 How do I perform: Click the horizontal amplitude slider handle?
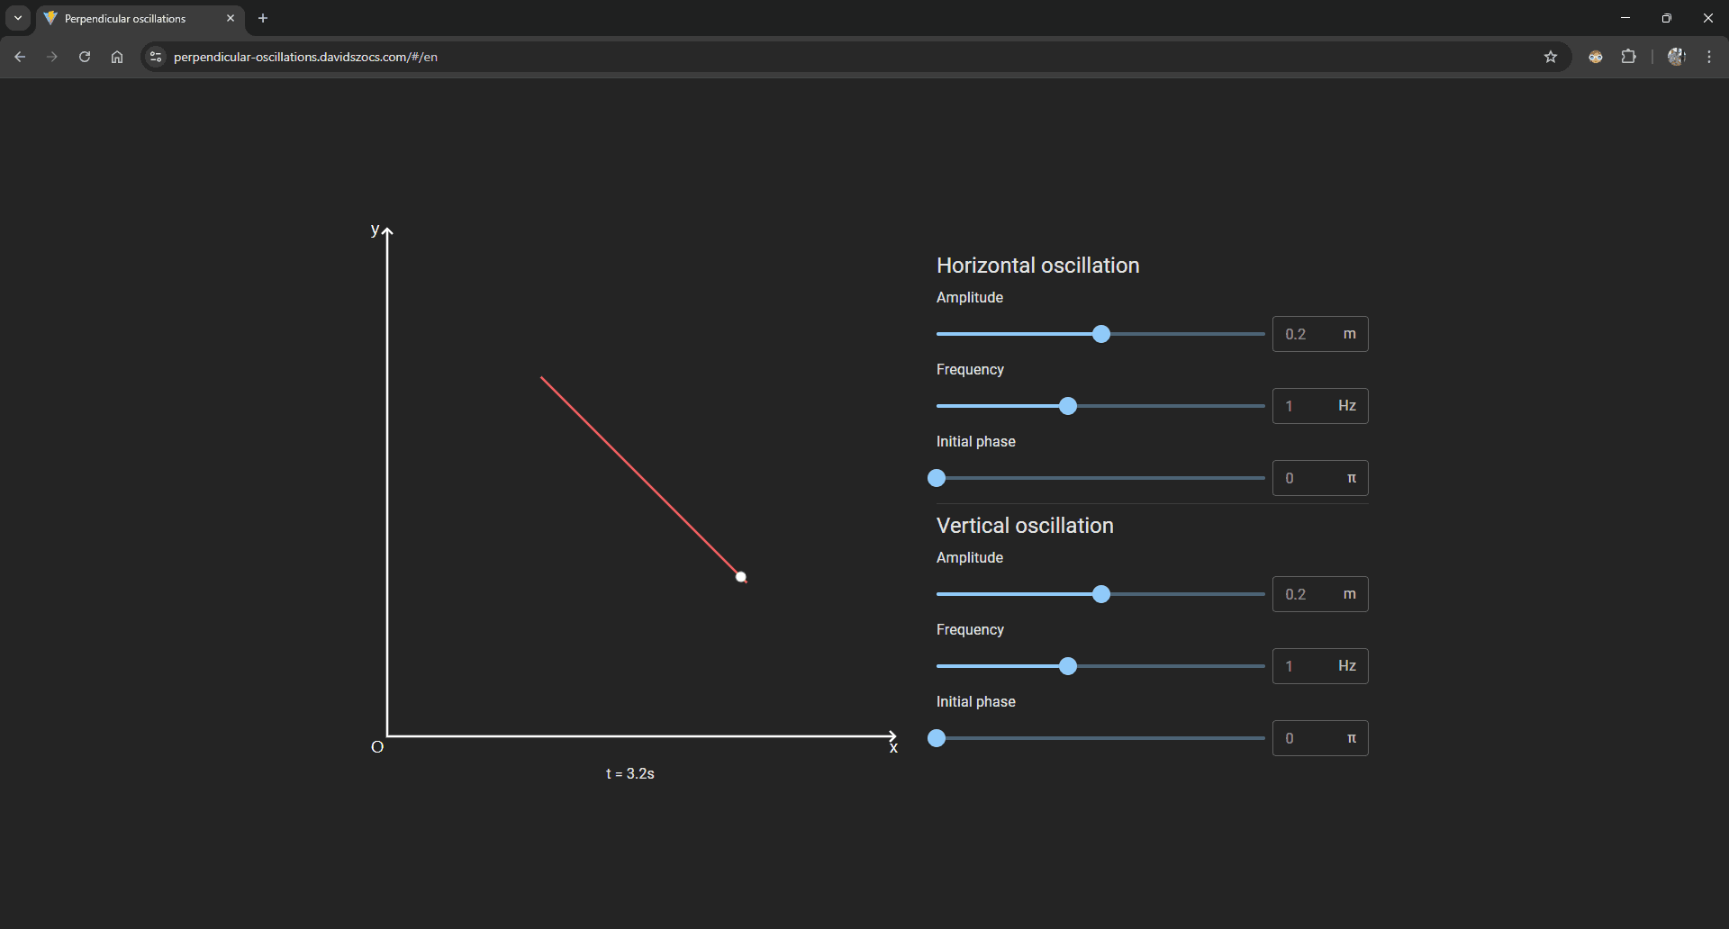pyautogui.click(x=1100, y=334)
